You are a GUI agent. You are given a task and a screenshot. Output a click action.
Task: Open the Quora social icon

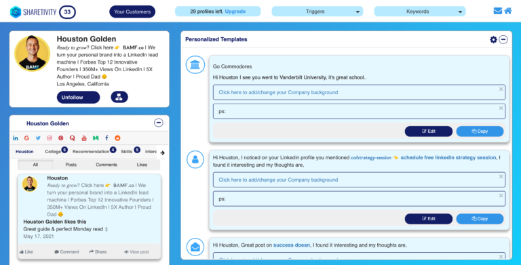(73, 138)
